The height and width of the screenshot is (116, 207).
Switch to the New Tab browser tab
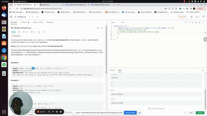(x=52, y=5)
